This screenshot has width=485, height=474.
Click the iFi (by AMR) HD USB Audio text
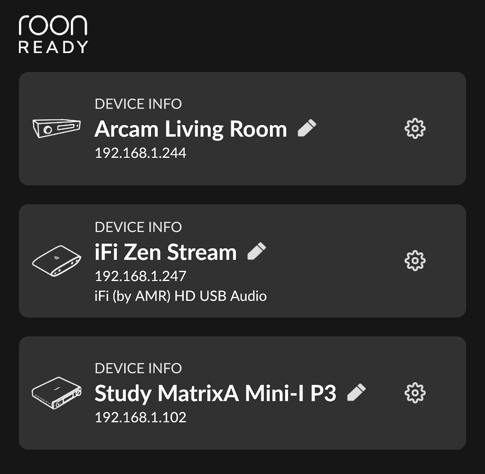(x=181, y=296)
